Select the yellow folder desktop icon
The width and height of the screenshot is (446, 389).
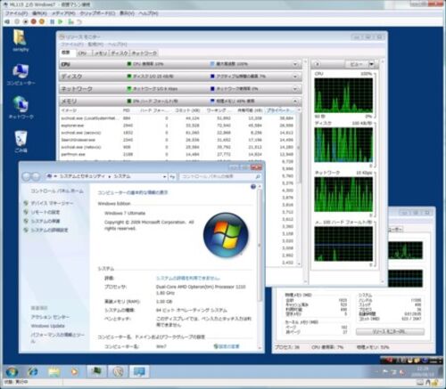click(21, 40)
